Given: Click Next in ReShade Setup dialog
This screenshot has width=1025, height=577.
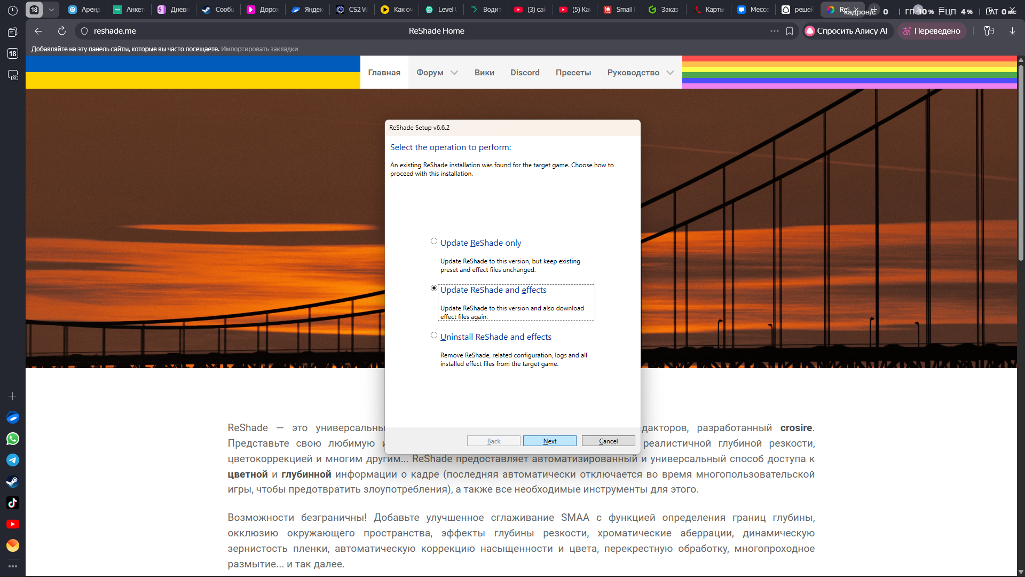Looking at the screenshot, I should [550, 441].
